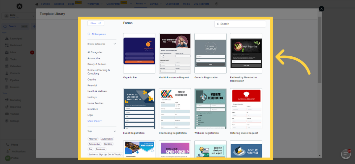This screenshot has height=164, width=355.
Task: Select the Generic Registration template thumbnail
Action: [211, 53]
